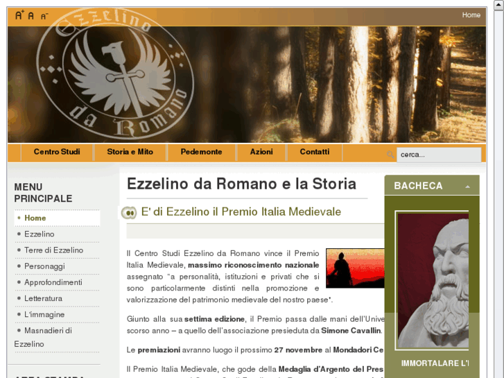The height and width of the screenshot is (378, 504).
Task: Click bold text 27 novembre
Action: pos(298,350)
